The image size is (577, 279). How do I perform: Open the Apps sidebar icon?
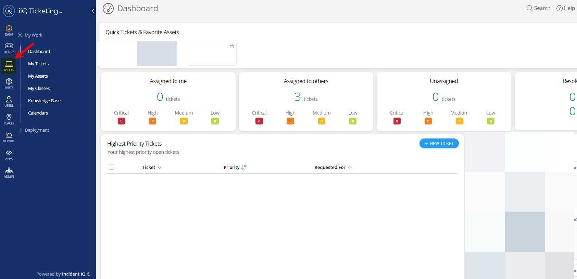9,155
